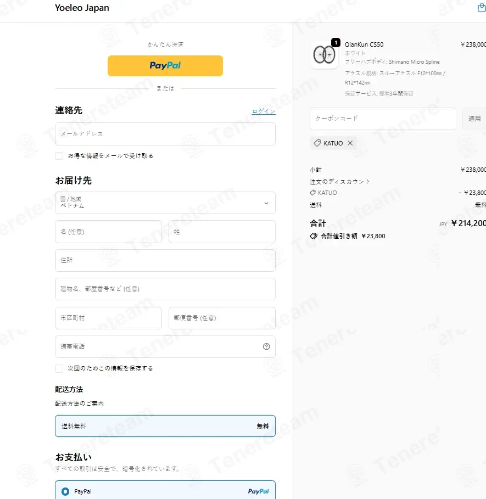Click the PayPal logo in payment option
This screenshot has width=486, height=499.
pyautogui.click(x=259, y=491)
